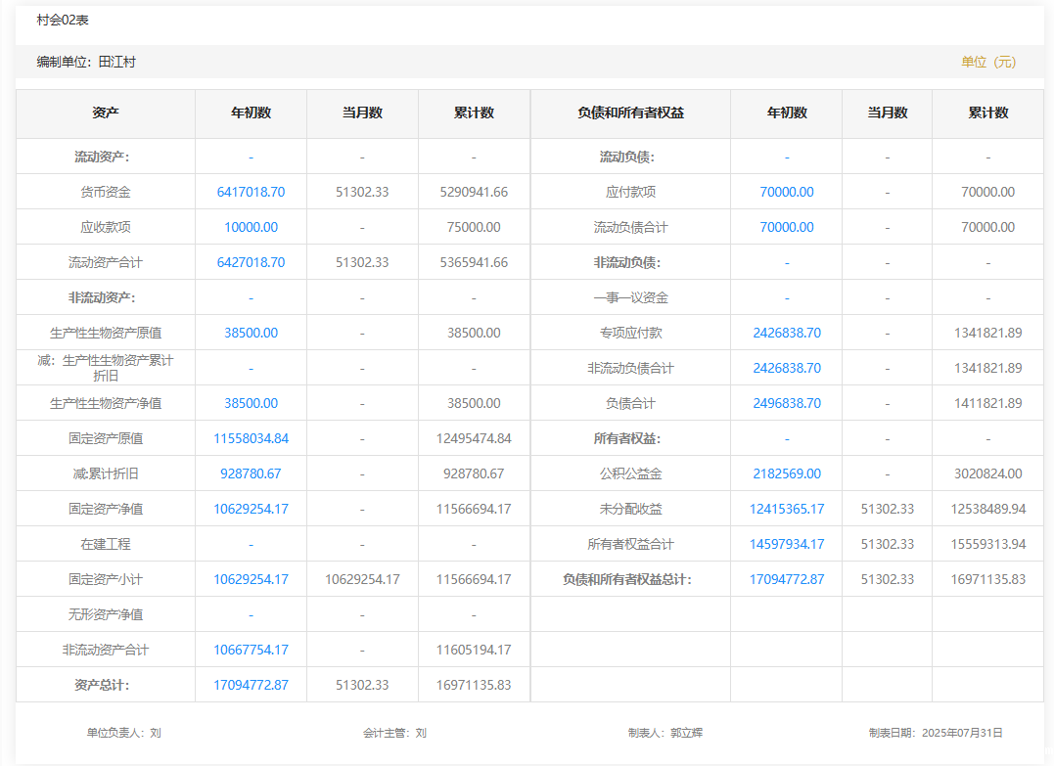The image size is (1054, 766).
Task: Select the 公积公益金 link 2182569.00
Action: 786,473
